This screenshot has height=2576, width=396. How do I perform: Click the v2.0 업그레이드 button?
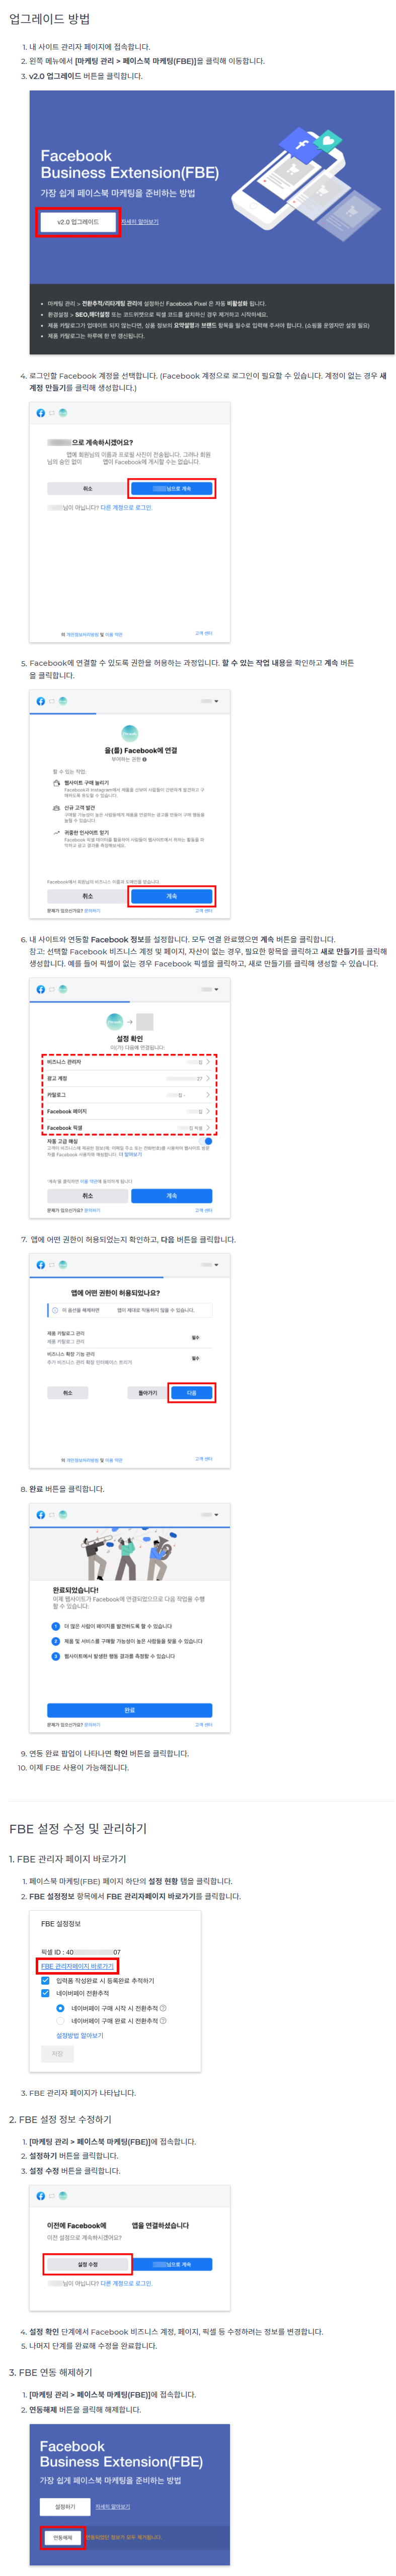pos(78,221)
